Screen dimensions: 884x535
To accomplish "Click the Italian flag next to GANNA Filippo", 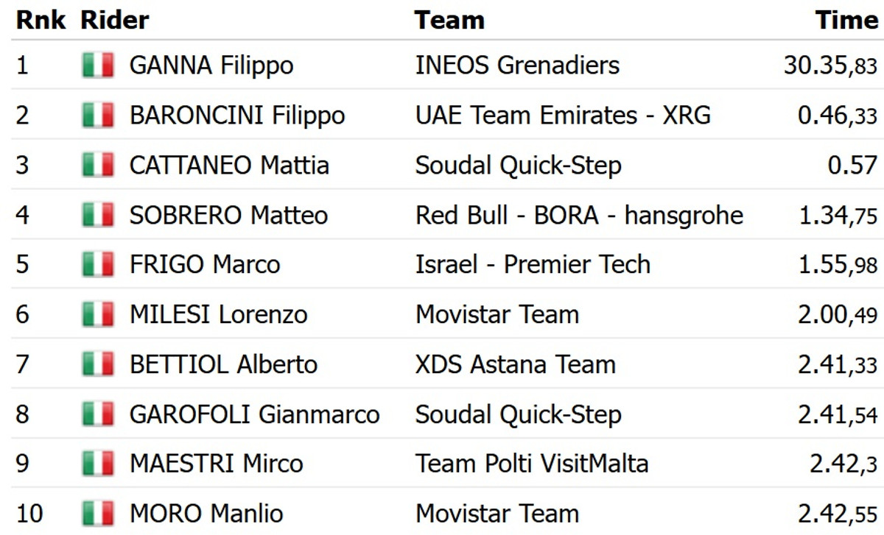I will (x=98, y=65).
